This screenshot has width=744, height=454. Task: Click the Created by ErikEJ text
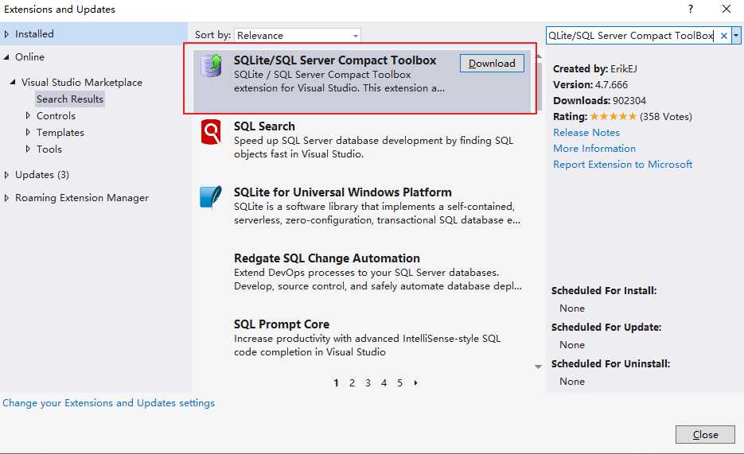[x=595, y=68]
